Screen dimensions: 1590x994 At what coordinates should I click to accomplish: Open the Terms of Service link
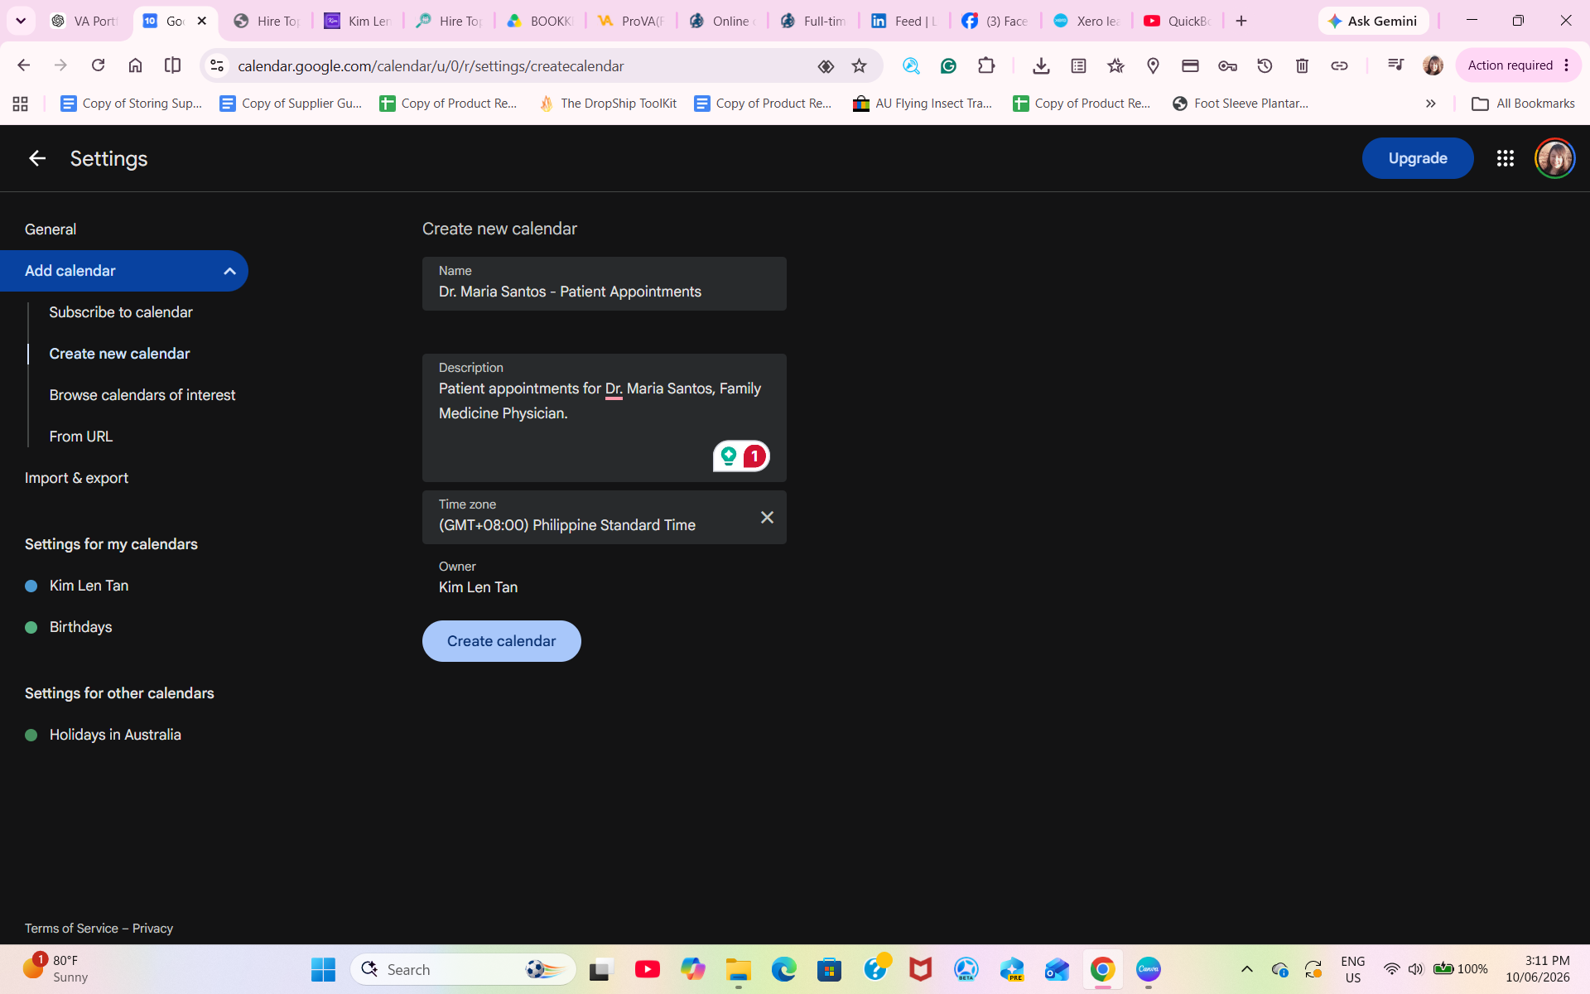pyautogui.click(x=71, y=929)
